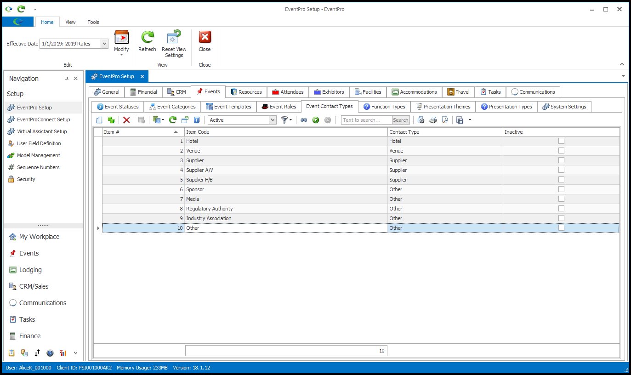Viewport: 631px width, 375px height.
Task: Toggle Inactive checkbox for Industry Association row
Action: tap(561, 218)
